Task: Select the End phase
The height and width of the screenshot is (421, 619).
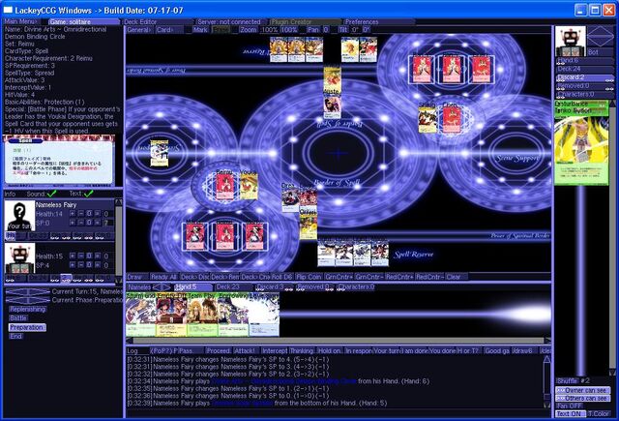Action: click(x=15, y=337)
